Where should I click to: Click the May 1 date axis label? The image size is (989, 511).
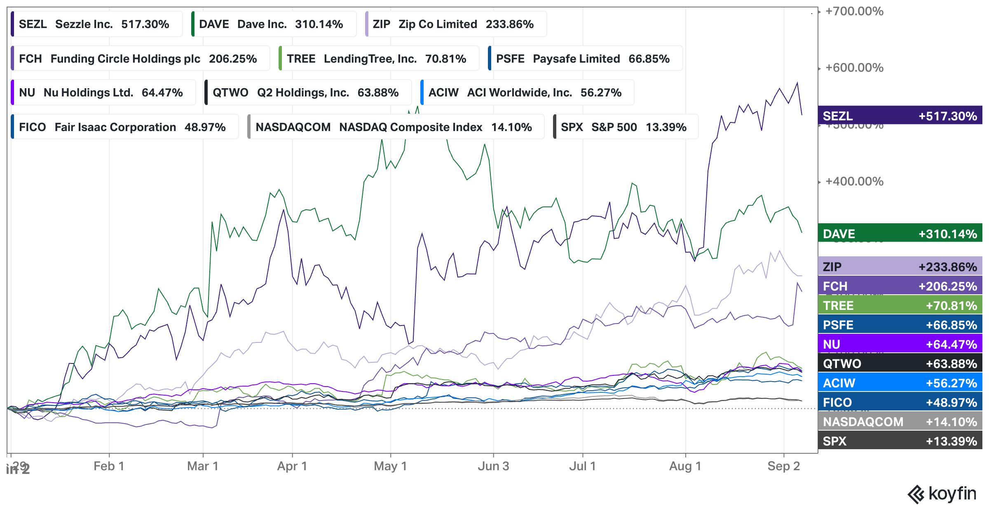pos(390,466)
